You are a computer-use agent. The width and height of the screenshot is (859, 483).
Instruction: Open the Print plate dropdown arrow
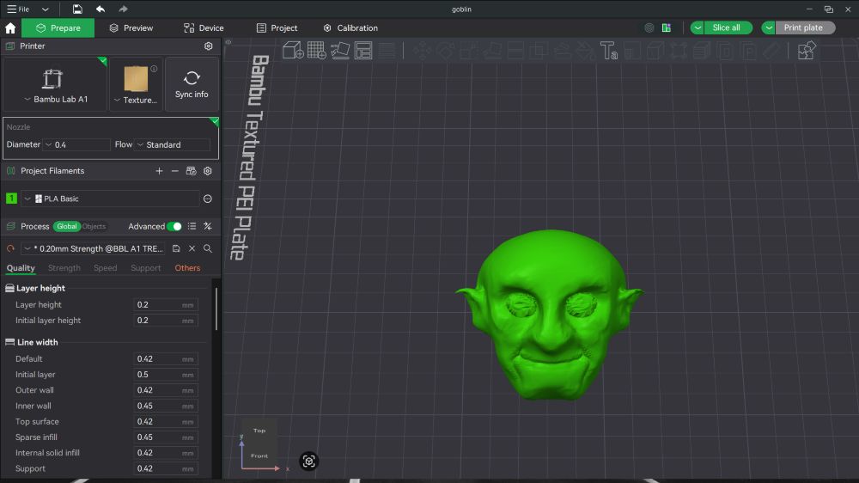click(x=769, y=28)
